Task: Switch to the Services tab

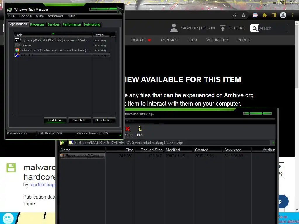Action: [54, 24]
